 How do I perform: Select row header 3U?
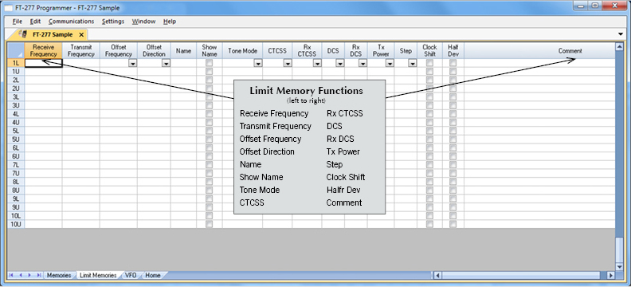(16, 105)
